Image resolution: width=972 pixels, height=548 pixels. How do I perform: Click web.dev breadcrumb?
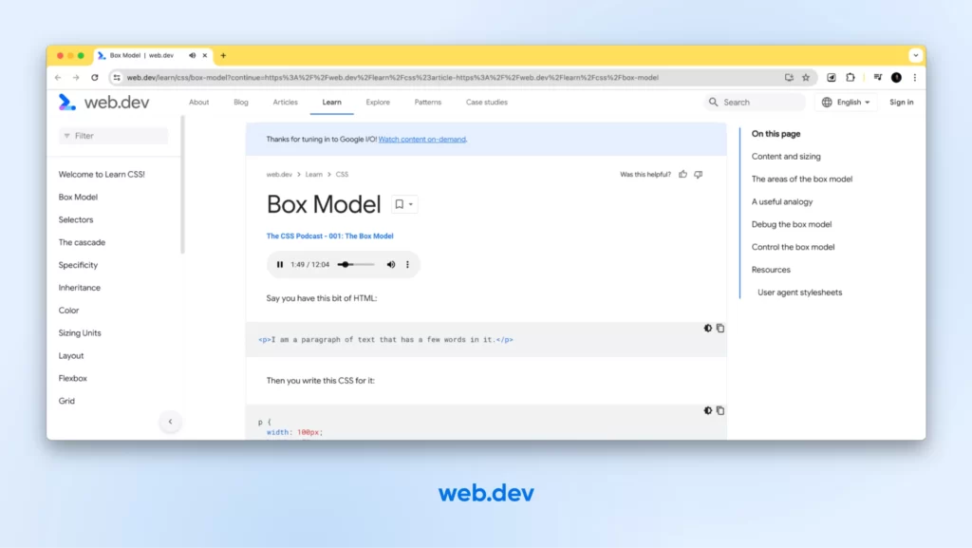pos(279,174)
